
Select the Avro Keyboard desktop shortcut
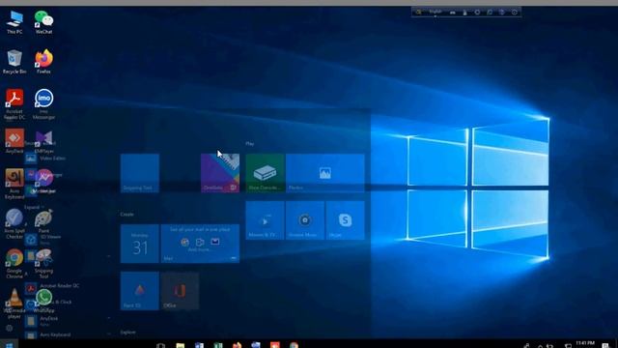click(x=14, y=184)
